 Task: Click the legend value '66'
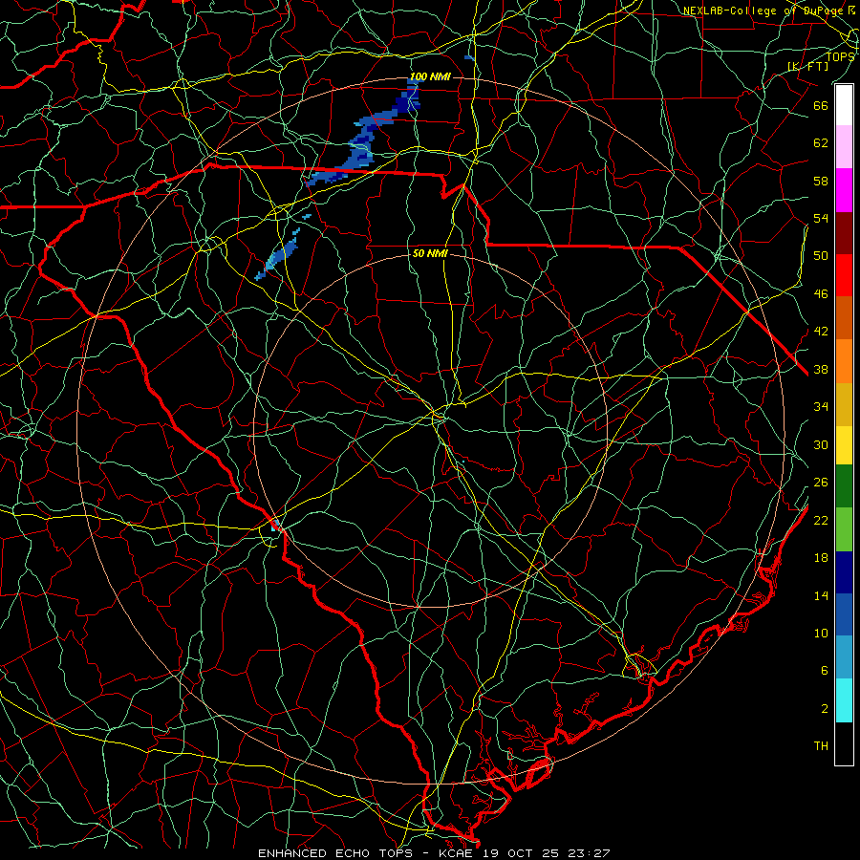coord(821,105)
